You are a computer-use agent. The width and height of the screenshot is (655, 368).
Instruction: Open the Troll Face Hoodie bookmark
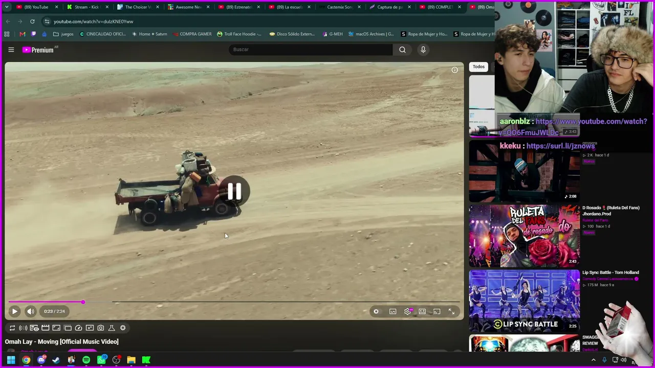pos(239,34)
